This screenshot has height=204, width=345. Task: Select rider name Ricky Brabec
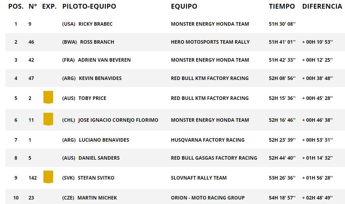(95, 24)
